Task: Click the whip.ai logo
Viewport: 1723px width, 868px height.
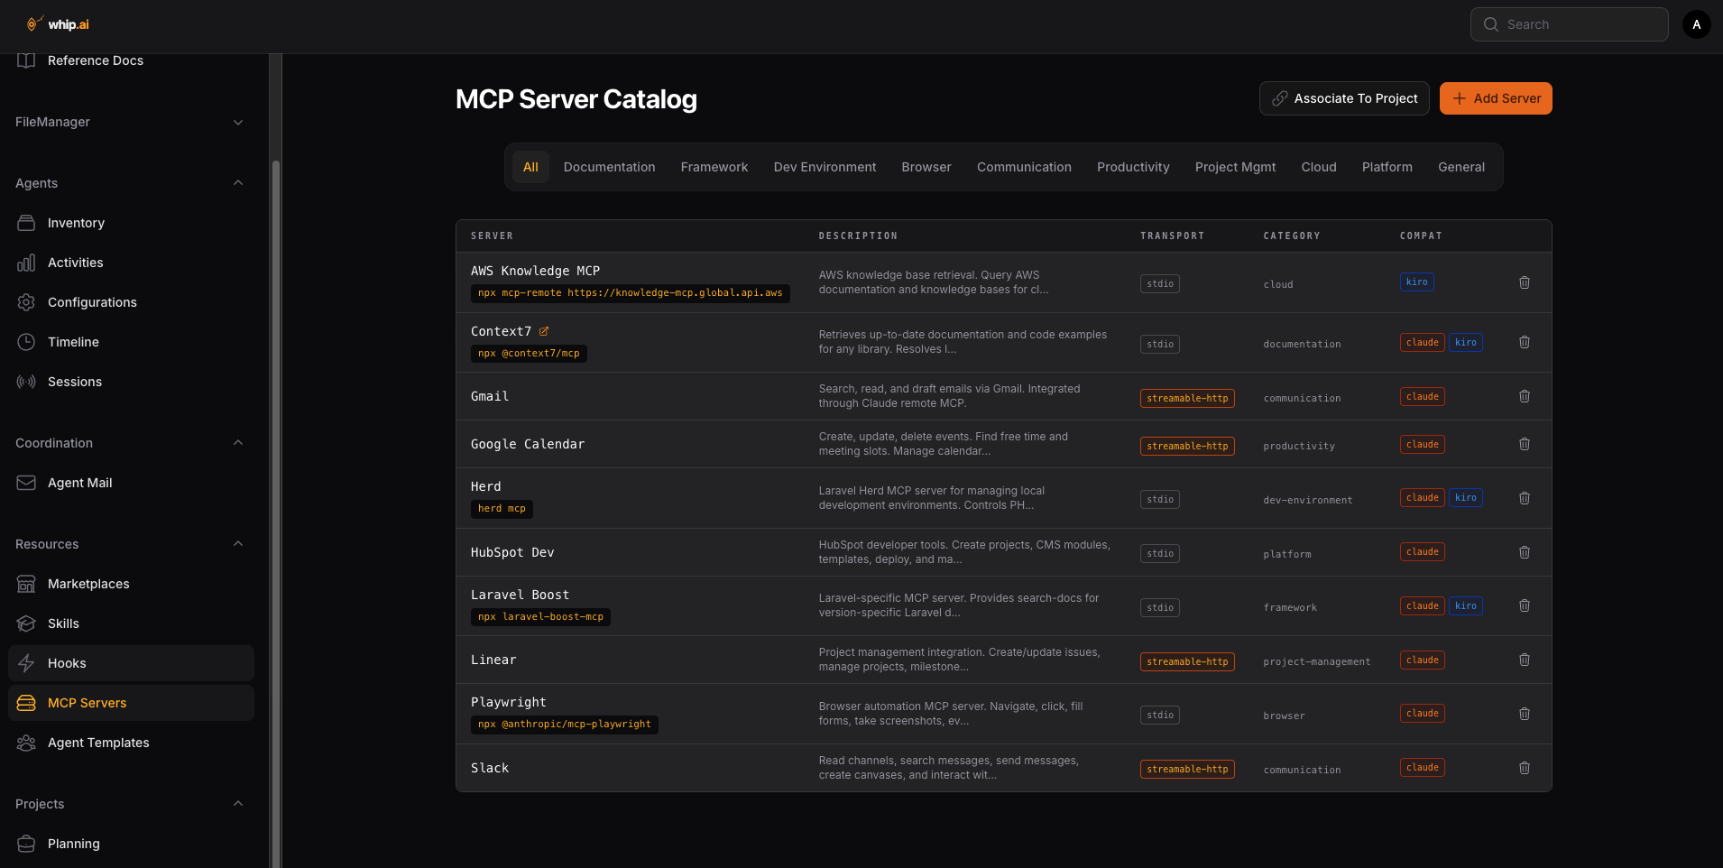Action: pos(56,23)
